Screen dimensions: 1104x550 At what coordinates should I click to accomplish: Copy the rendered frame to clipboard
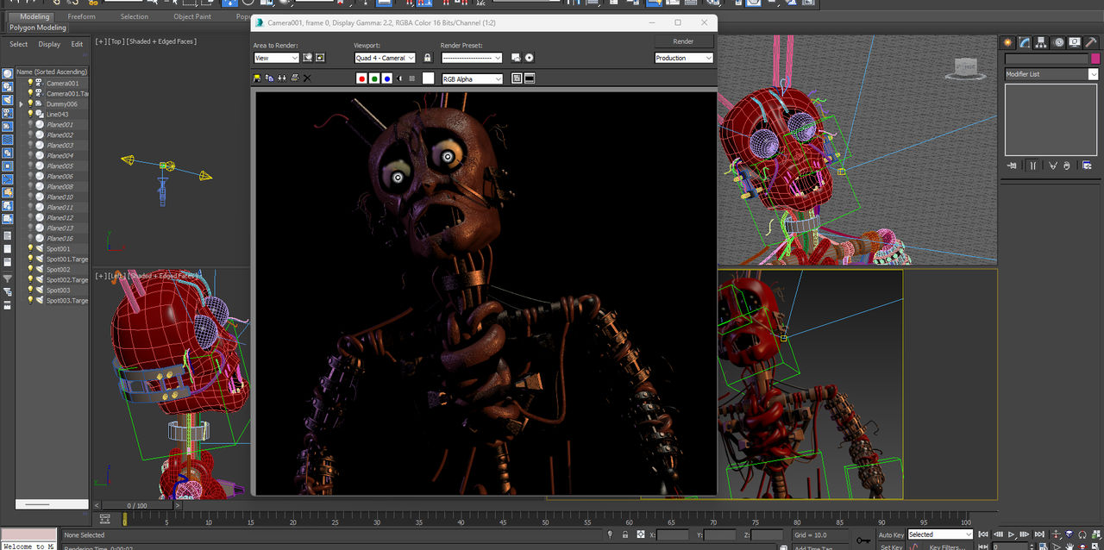click(x=269, y=78)
